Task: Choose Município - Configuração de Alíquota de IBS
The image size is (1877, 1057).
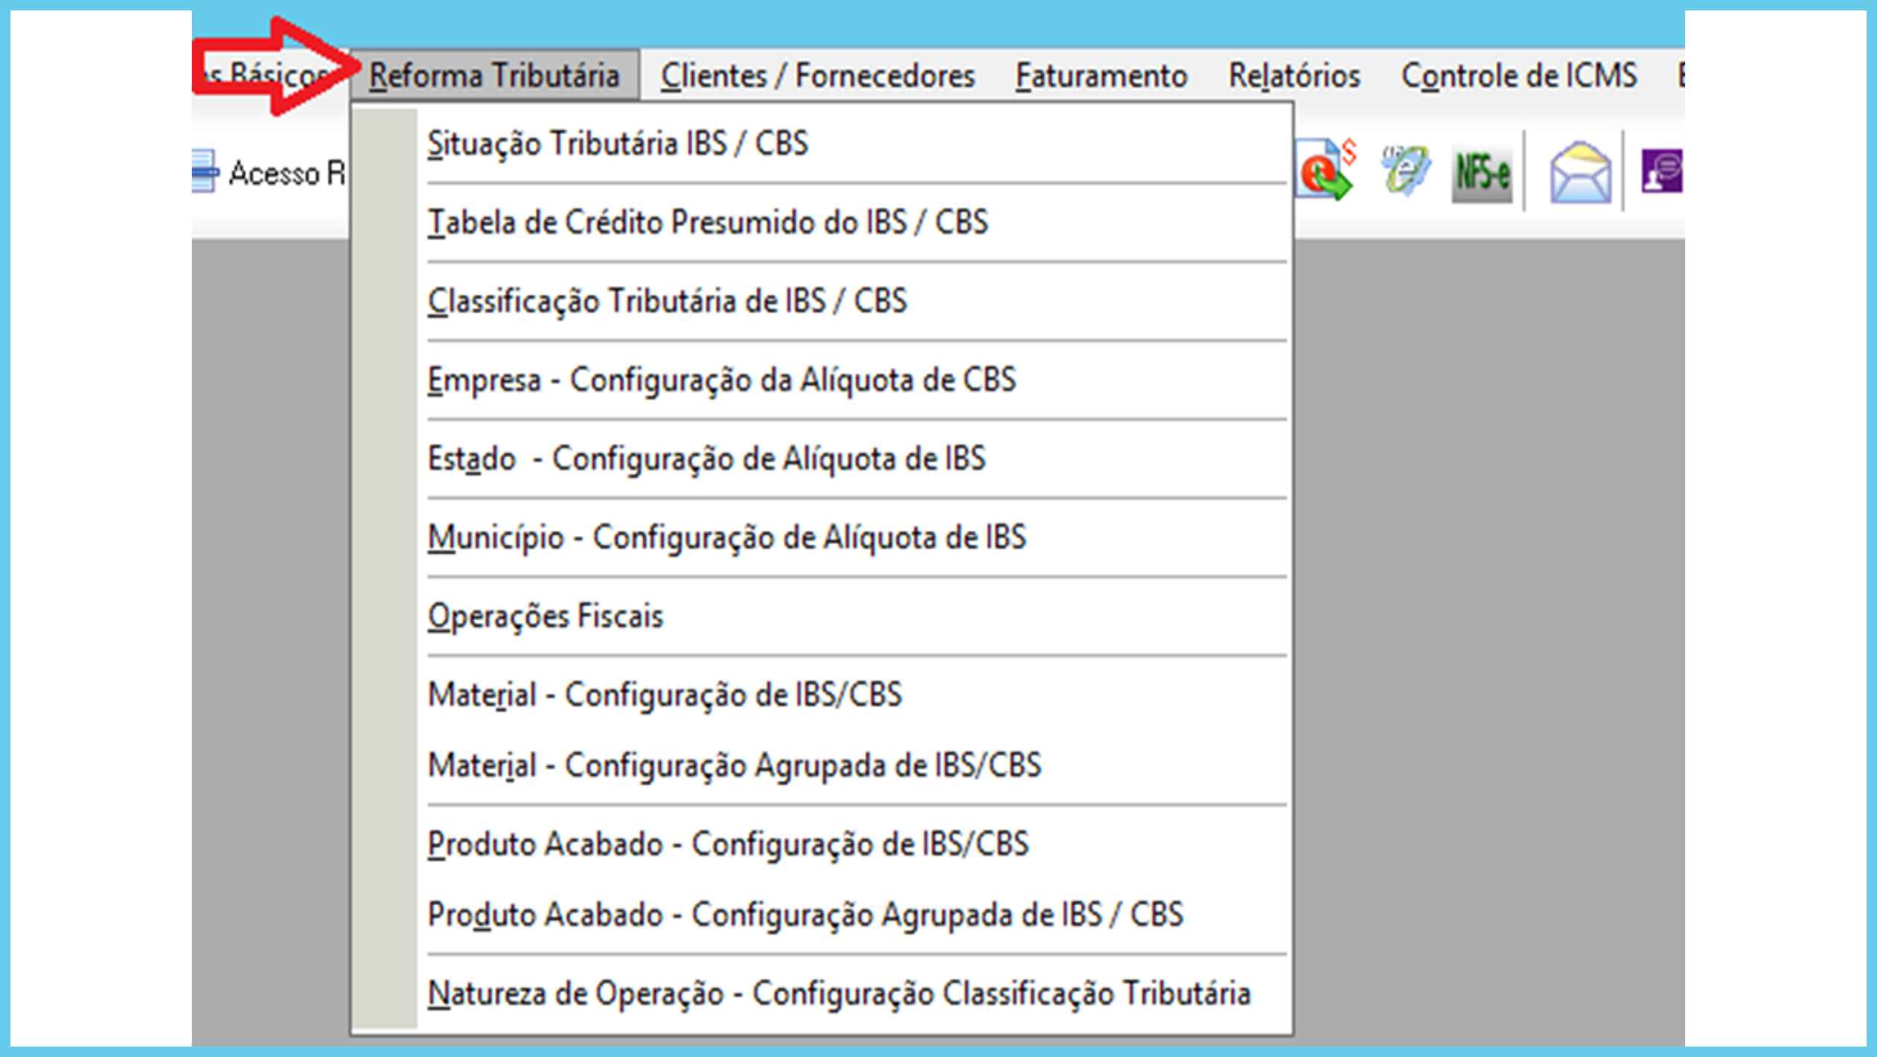Action: click(726, 537)
